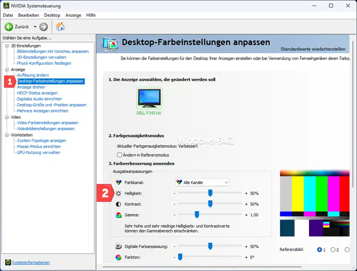
Task: Open Mosaic-Modus einrichten
Action: (x=39, y=147)
